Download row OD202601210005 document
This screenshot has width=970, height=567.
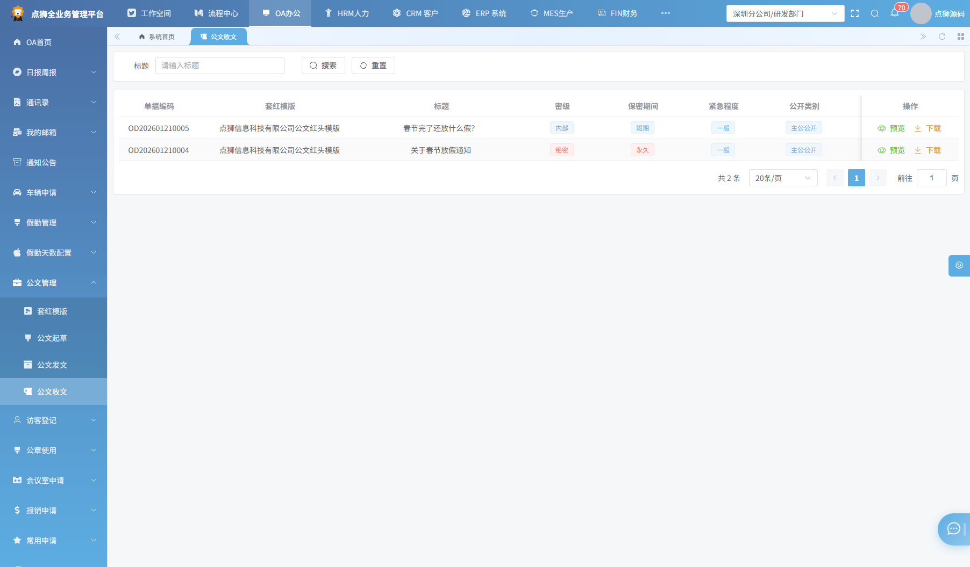928,128
